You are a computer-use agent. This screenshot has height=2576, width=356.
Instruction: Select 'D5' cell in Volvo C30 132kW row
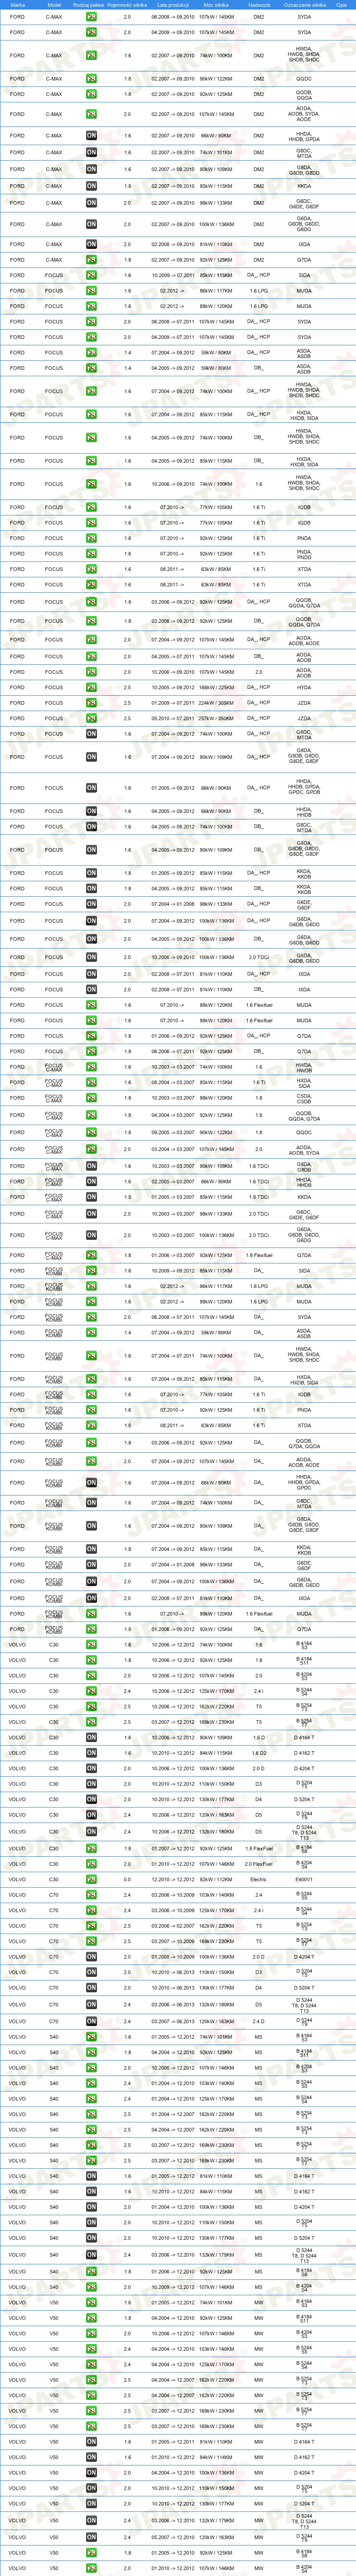tap(259, 1832)
